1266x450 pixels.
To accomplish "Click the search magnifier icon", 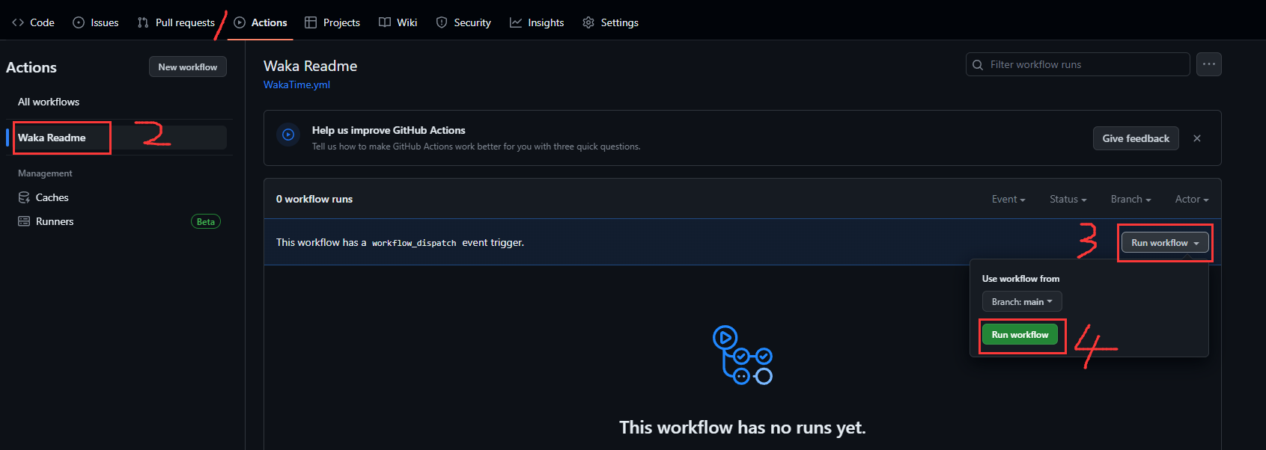I will pyautogui.click(x=978, y=65).
